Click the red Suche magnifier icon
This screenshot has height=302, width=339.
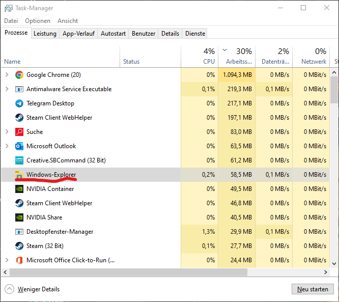click(19, 132)
